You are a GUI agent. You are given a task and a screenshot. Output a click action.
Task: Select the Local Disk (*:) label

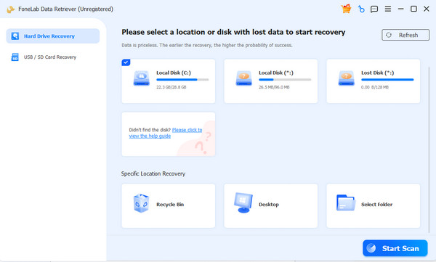coord(276,73)
